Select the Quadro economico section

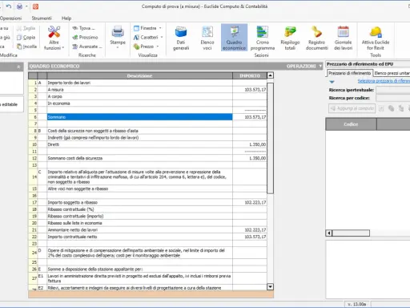tap(234, 38)
